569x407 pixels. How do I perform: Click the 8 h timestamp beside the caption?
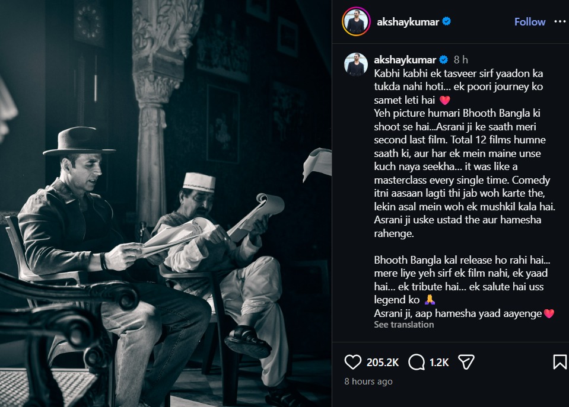click(x=461, y=59)
